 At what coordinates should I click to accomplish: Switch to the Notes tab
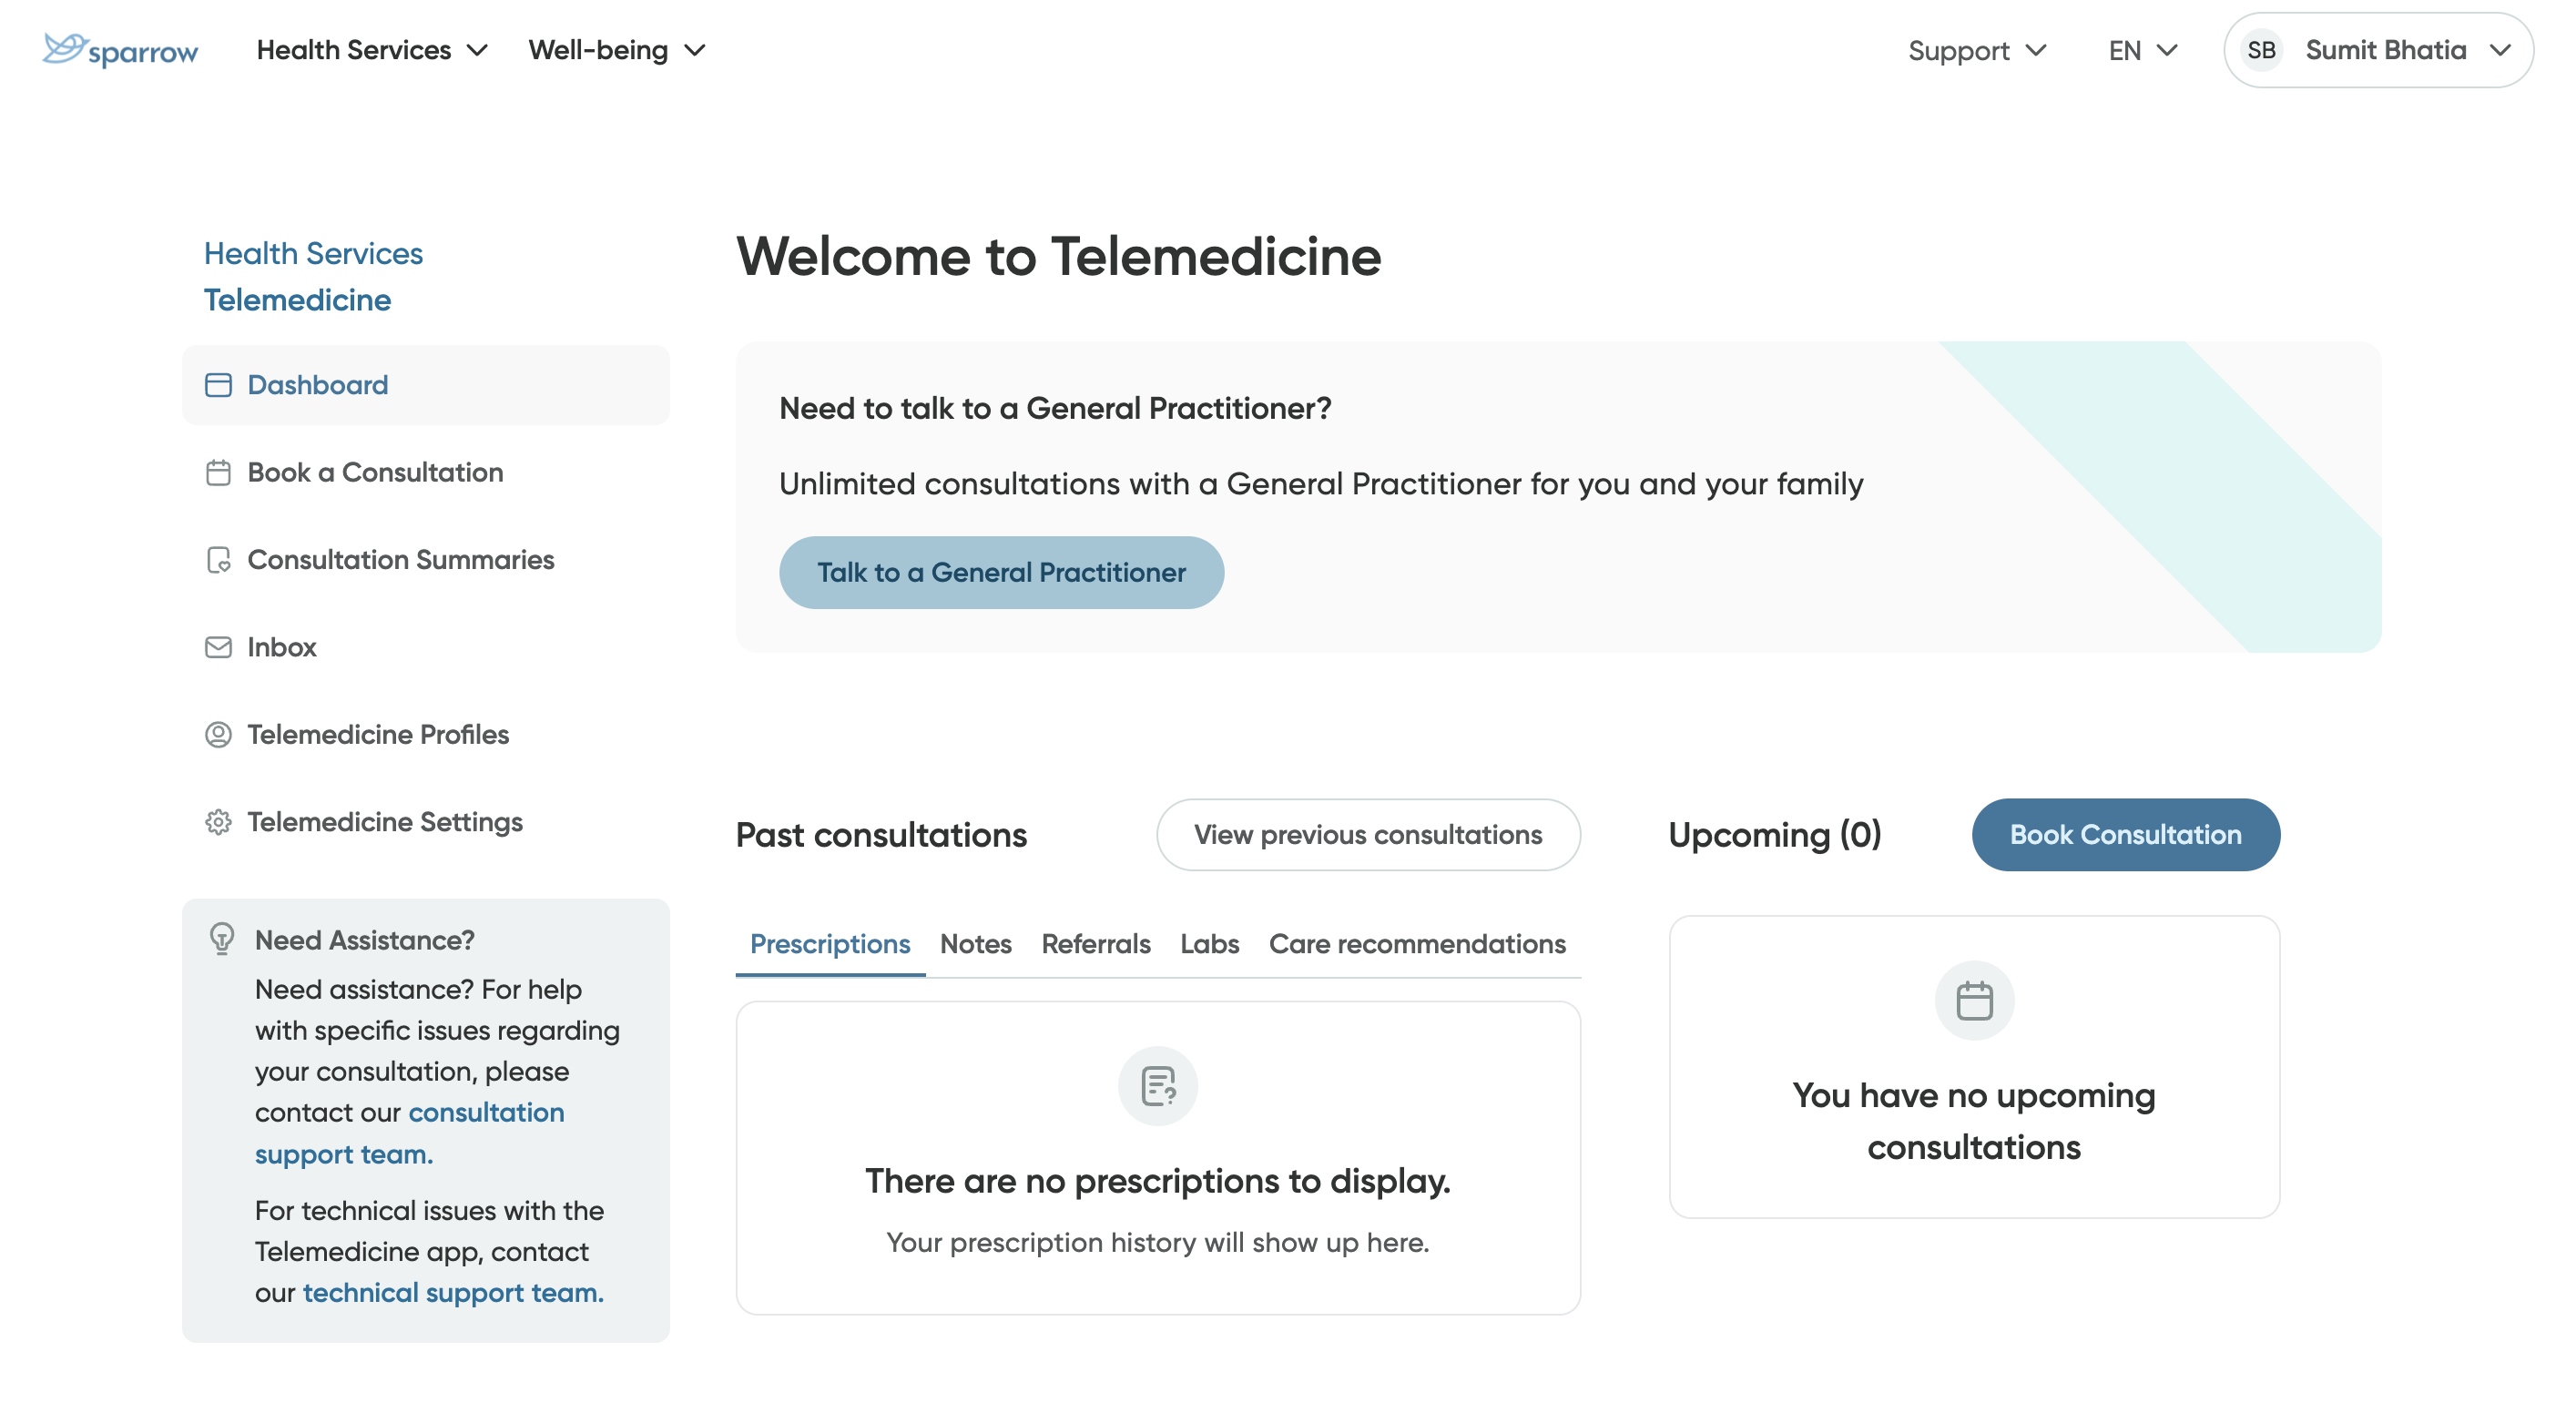click(x=975, y=944)
